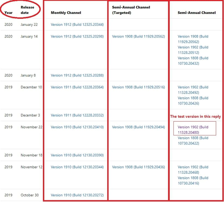This screenshot has width=224, height=202.
Task: Open Semi-Annual Channel Version 1908 Build 11929.20562
Action: click(x=193, y=39)
